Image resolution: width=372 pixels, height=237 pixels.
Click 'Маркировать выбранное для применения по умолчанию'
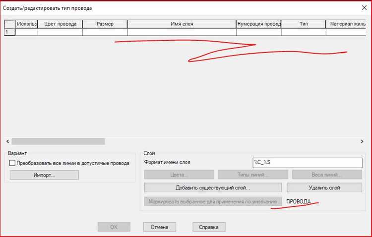[x=213, y=201]
